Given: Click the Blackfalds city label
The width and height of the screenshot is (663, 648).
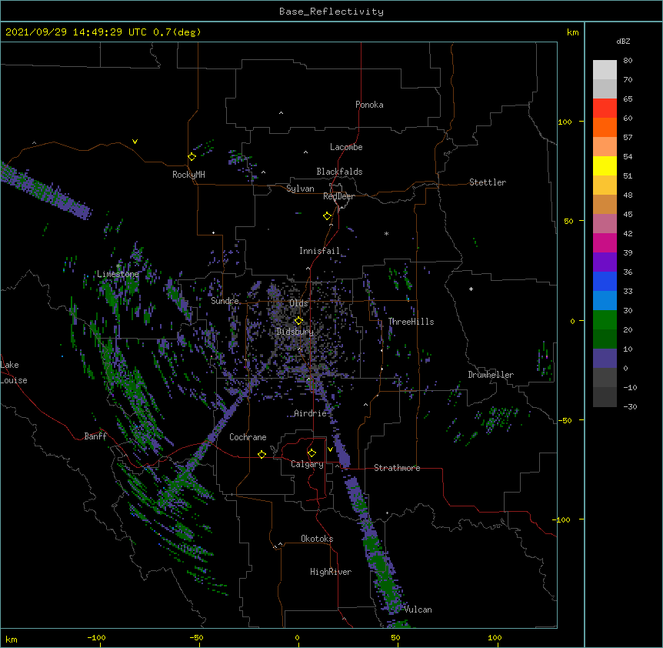Looking at the screenshot, I should [339, 172].
